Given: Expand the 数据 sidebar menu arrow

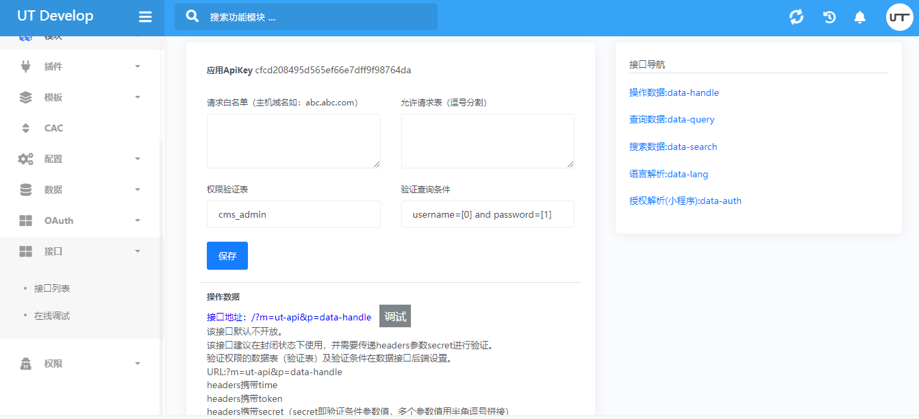Looking at the screenshot, I should tap(138, 190).
